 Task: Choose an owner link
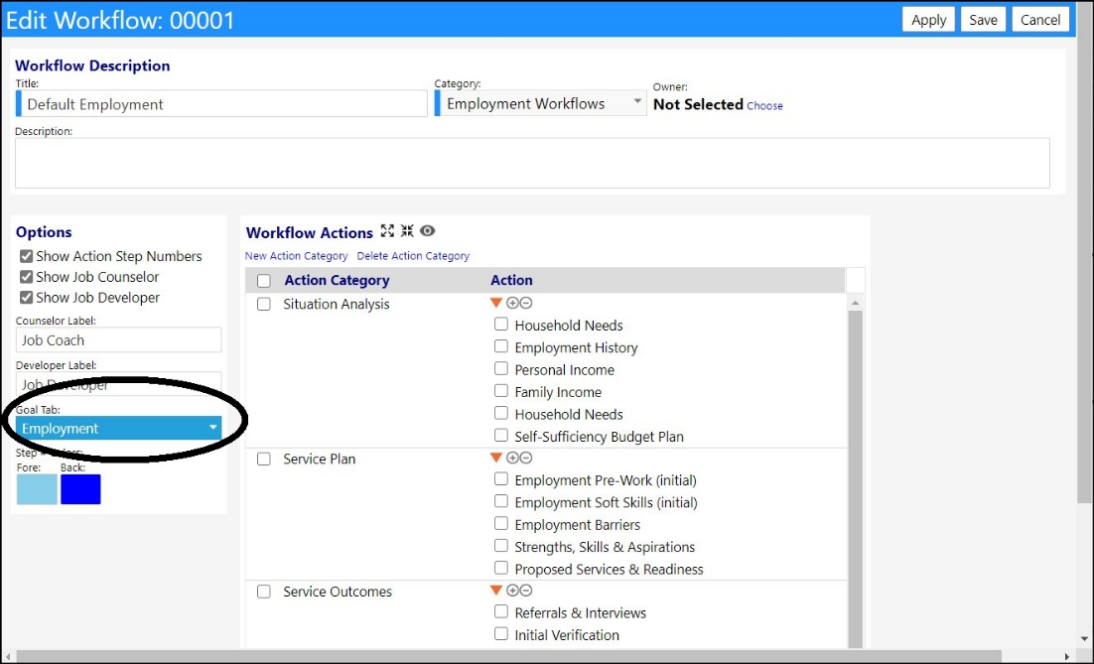coord(764,106)
